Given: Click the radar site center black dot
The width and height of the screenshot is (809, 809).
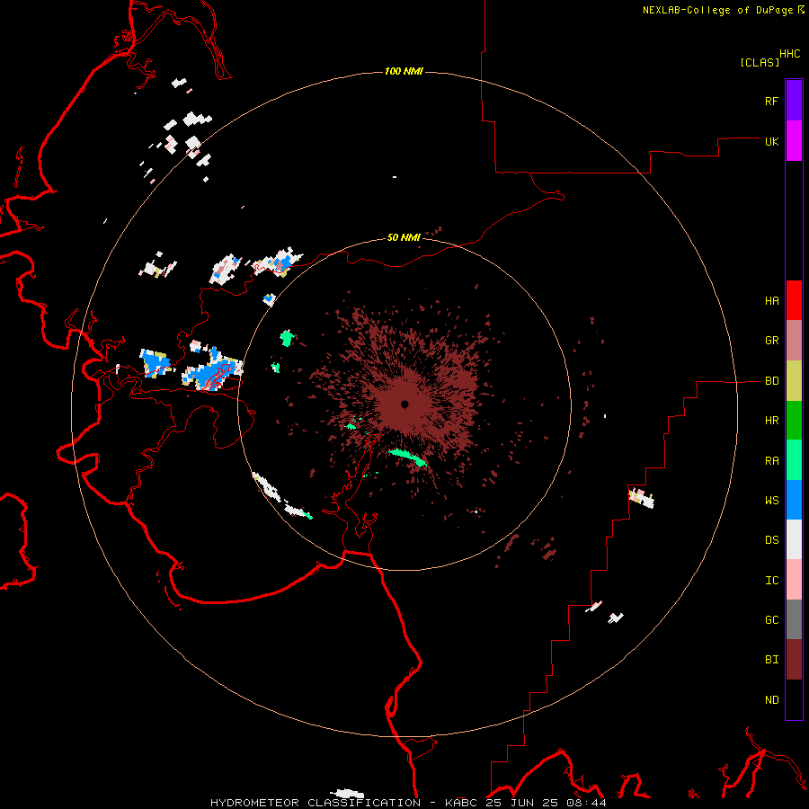Looking at the screenshot, I should click(405, 404).
